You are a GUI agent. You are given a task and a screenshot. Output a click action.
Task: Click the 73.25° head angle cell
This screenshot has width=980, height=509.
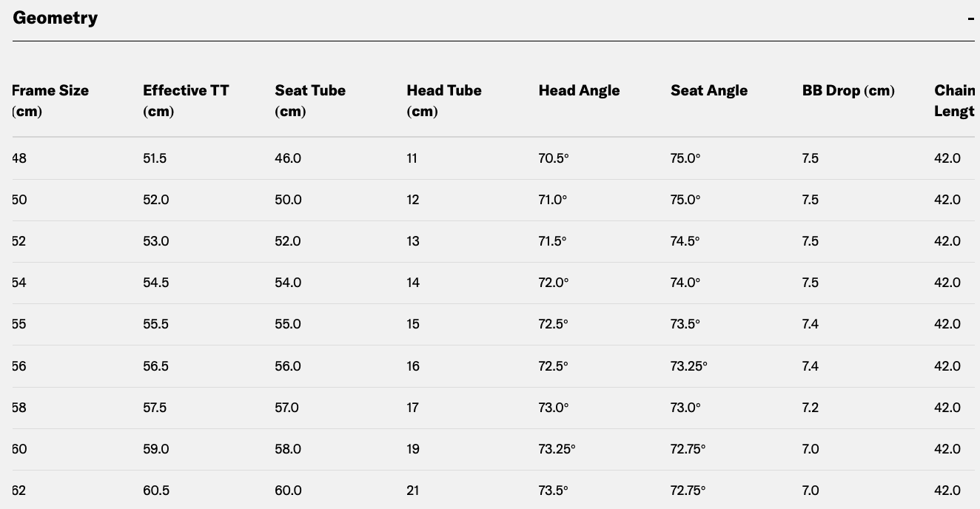tap(557, 449)
